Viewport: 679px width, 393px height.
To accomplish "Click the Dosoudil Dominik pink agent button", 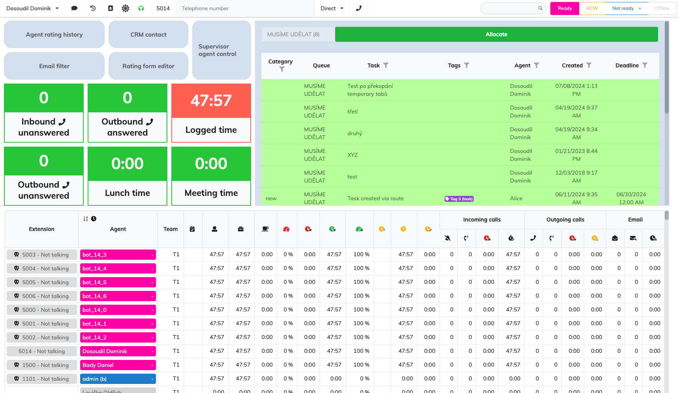I will tap(118, 351).
